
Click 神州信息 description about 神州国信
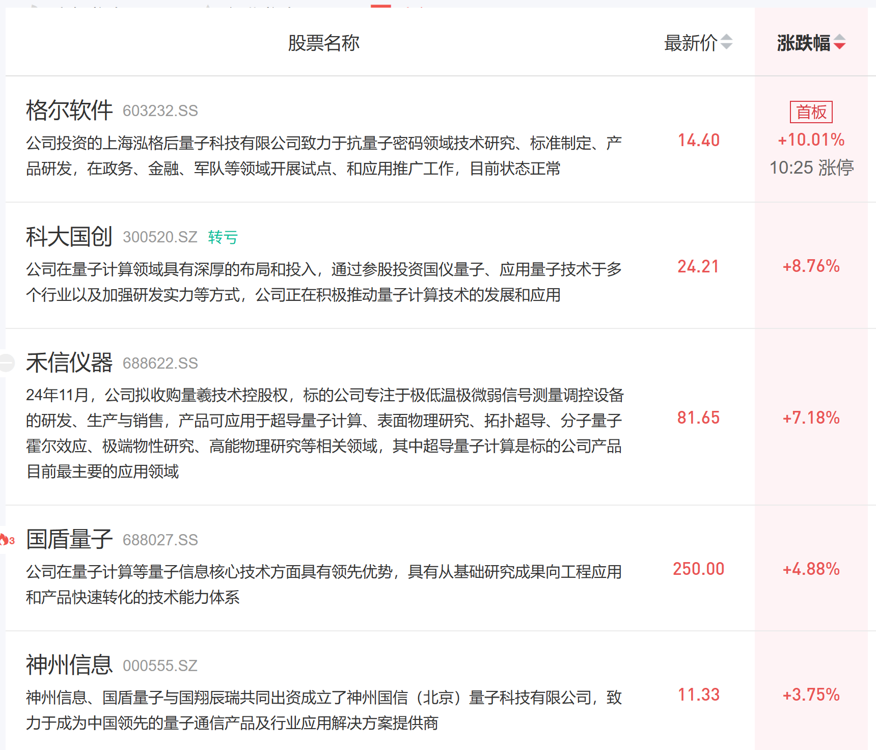[x=324, y=710]
